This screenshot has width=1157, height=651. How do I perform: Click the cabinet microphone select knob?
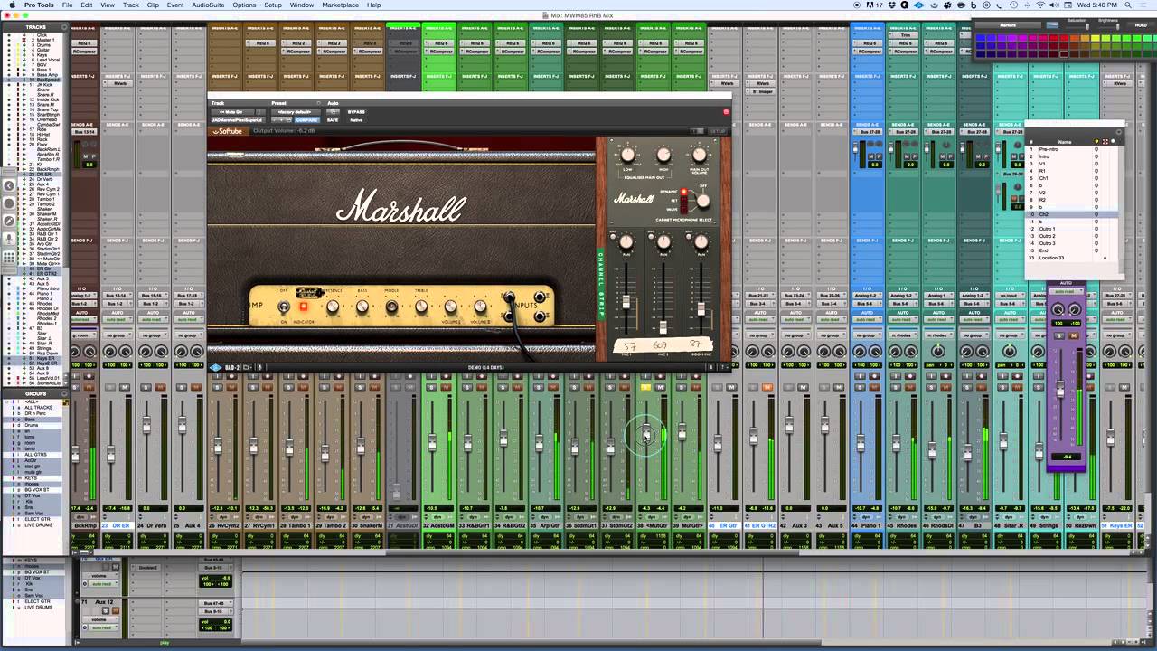coord(702,201)
